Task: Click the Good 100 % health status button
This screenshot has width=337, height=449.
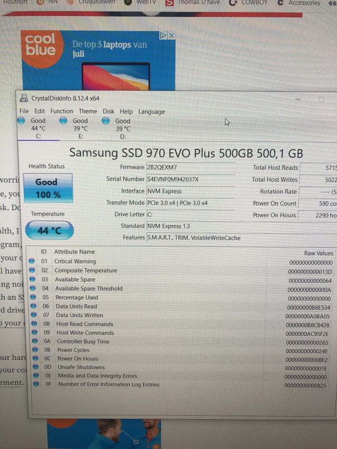Action: [x=48, y=188]
